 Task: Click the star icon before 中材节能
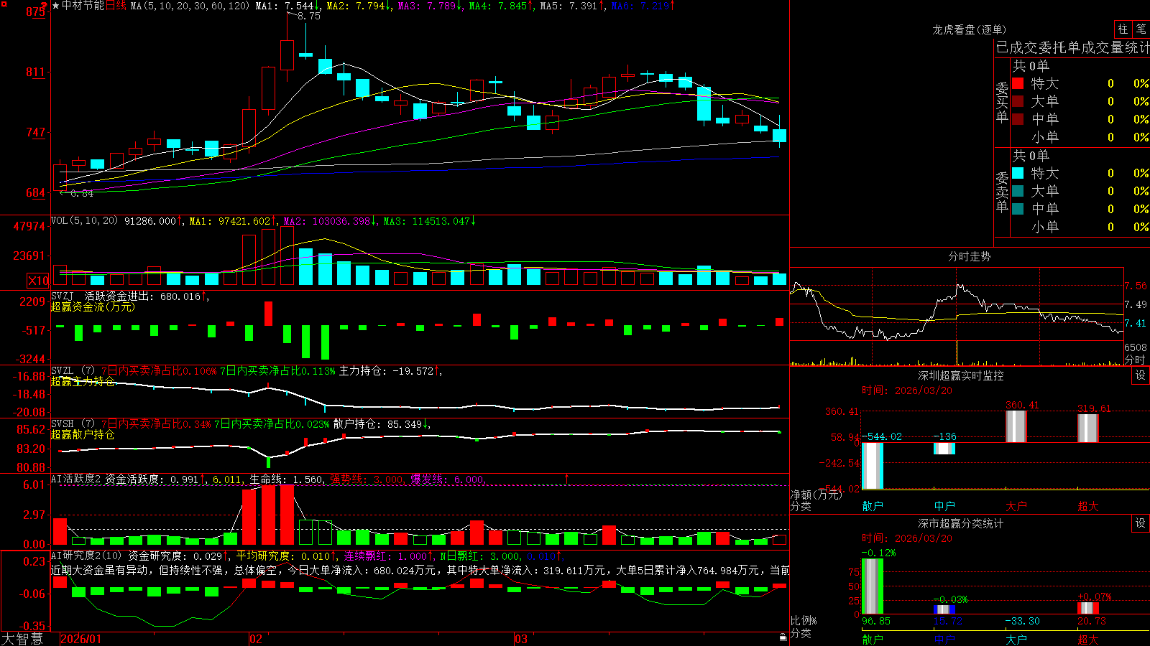tap(56, 6)
